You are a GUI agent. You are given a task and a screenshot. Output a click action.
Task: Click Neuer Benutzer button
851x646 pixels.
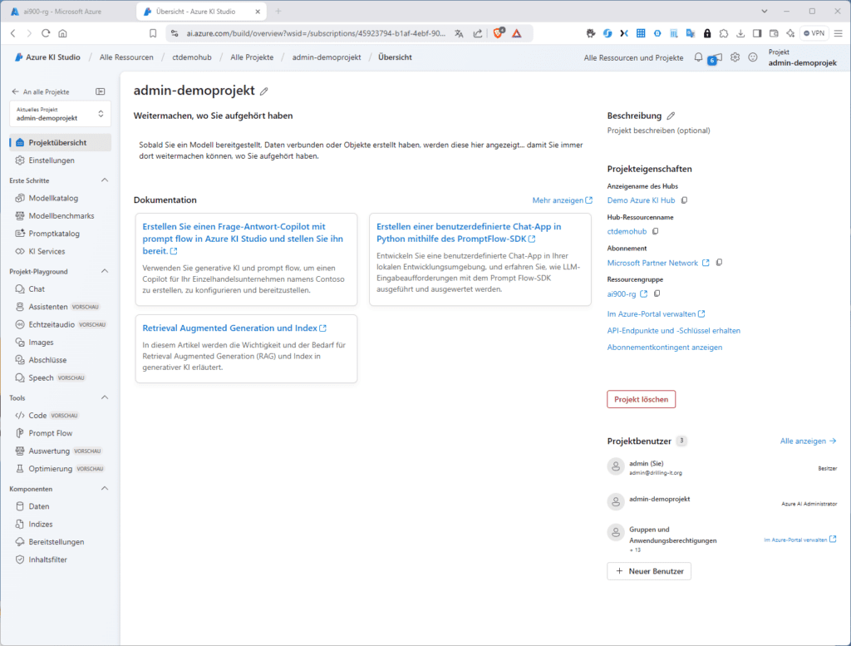tap(649, 571)
